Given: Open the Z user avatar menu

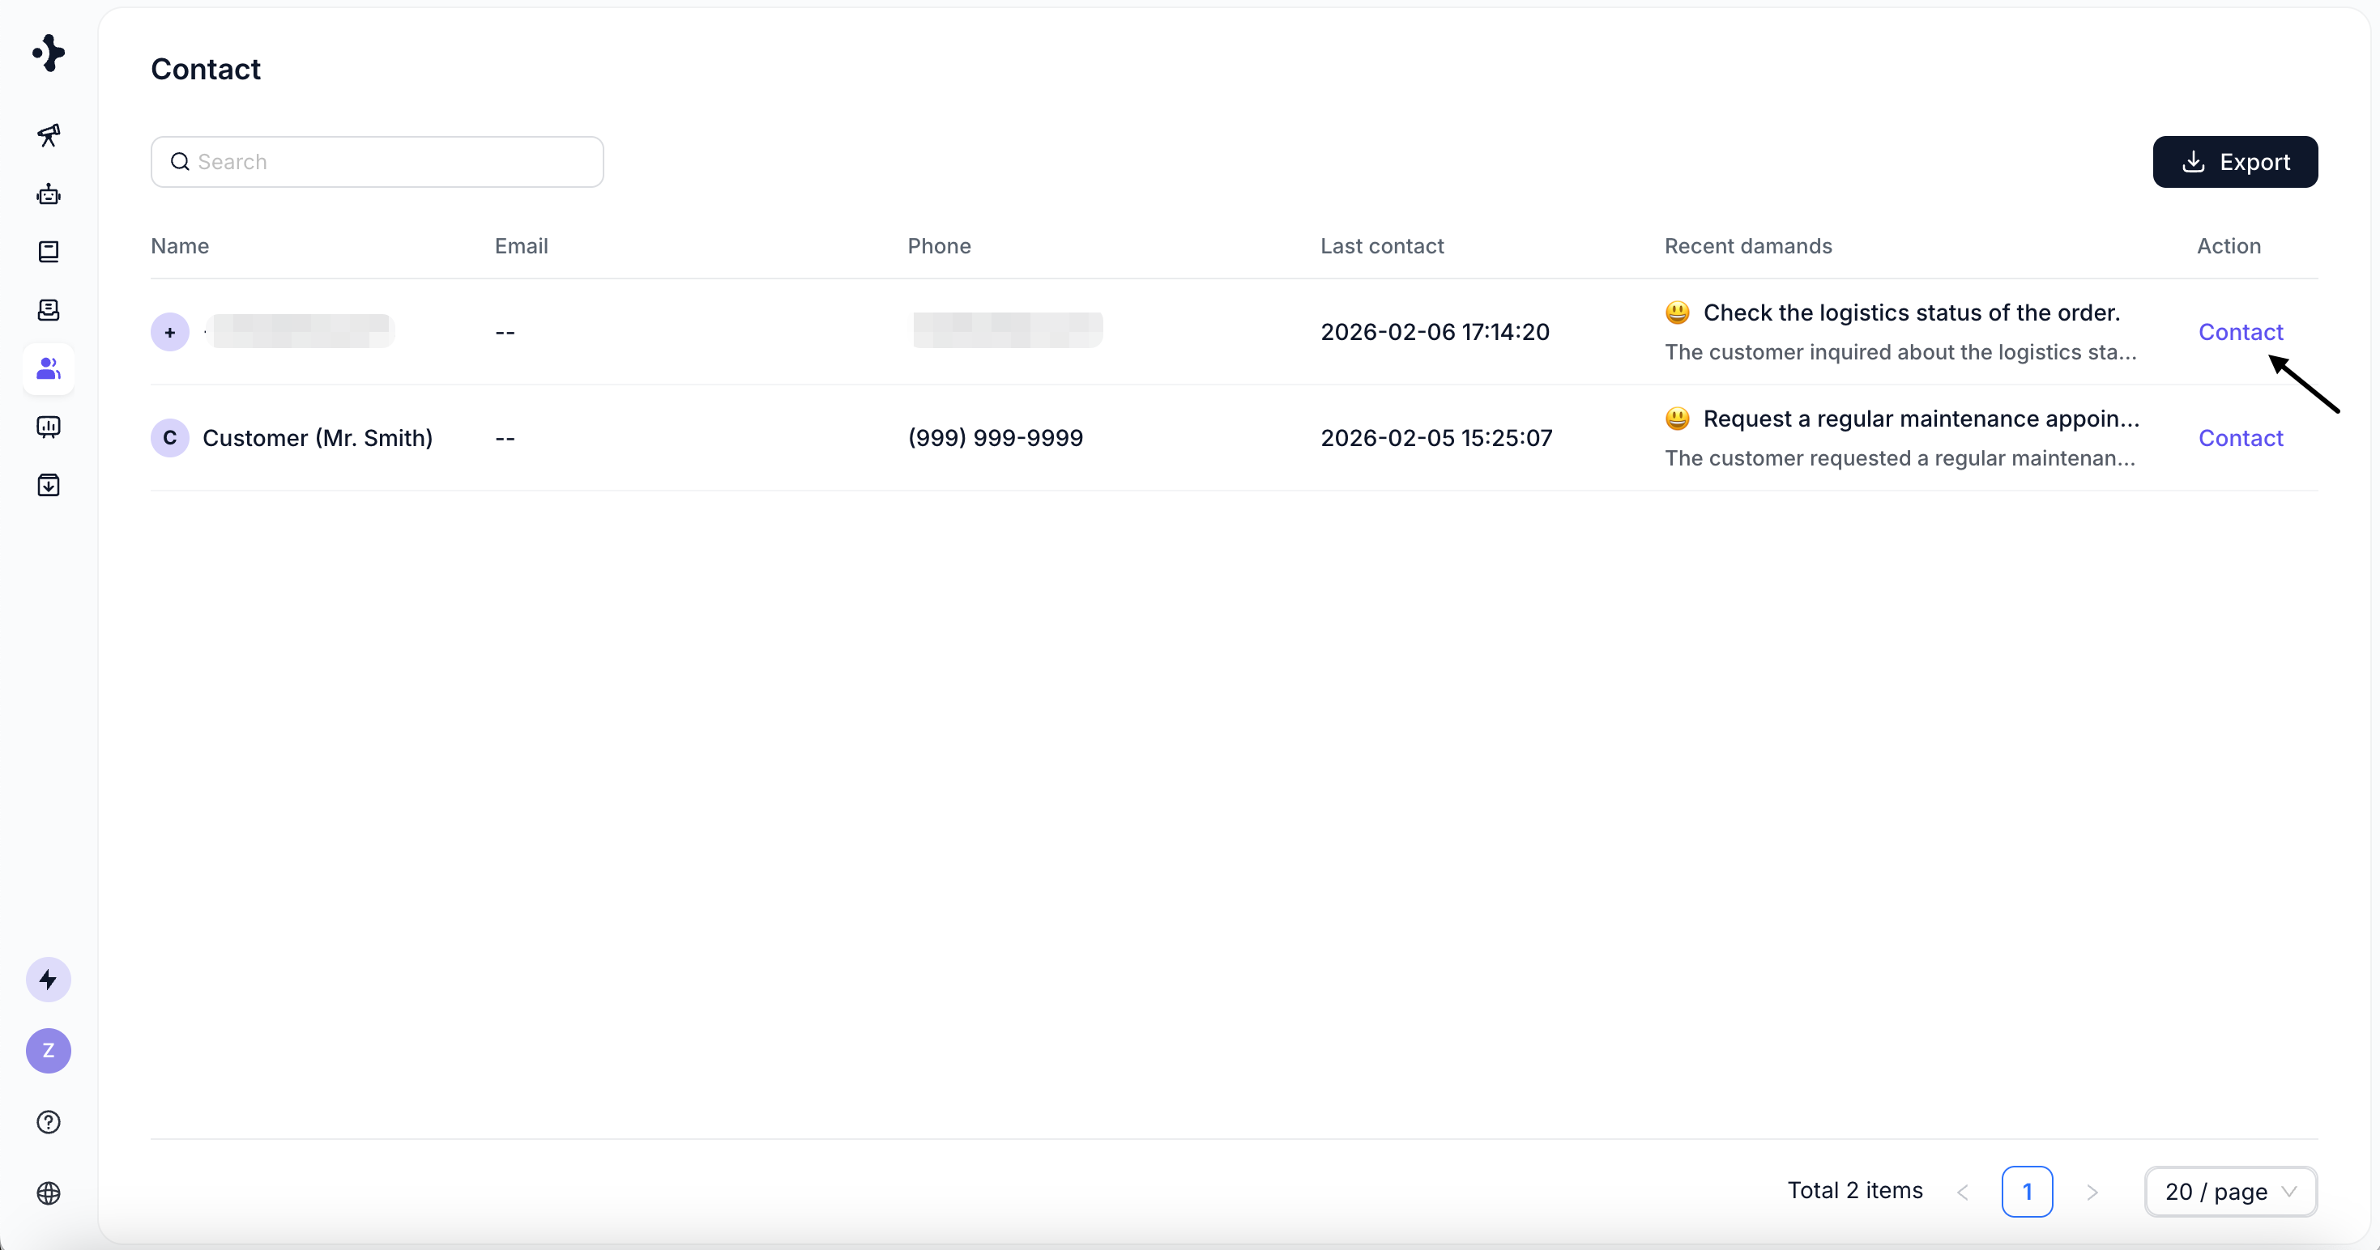Looking at the screenshot, I should pyautogui.click(x=48, y=1051).
